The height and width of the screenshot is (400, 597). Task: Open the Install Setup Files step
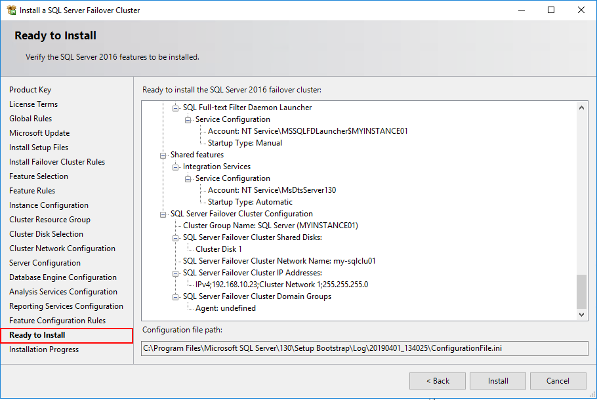(39, 148)
